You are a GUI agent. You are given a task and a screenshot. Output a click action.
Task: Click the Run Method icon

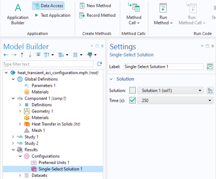pyautogui.click(x=163, y=8)
